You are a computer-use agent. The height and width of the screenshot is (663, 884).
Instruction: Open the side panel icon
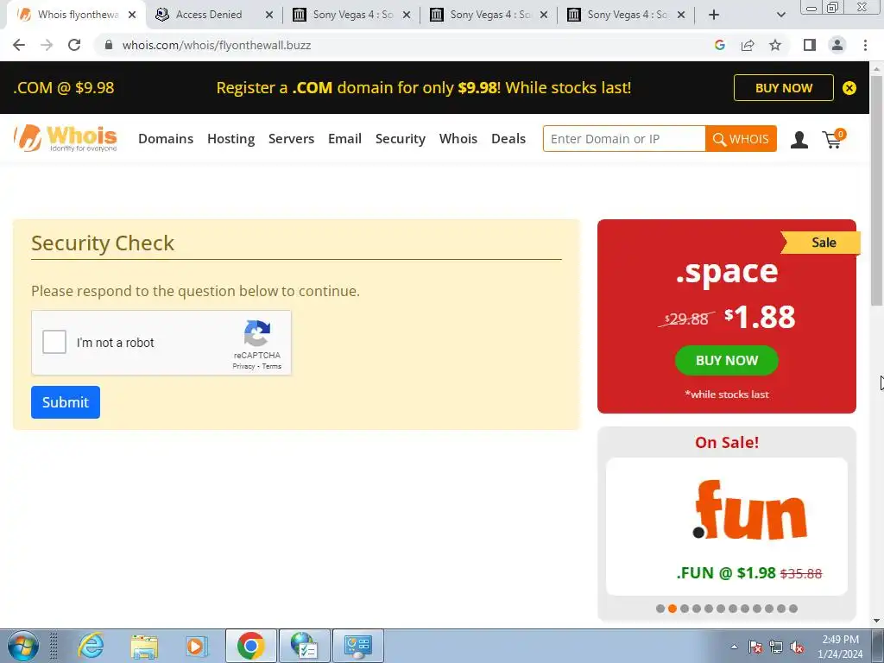pos(810,45)
